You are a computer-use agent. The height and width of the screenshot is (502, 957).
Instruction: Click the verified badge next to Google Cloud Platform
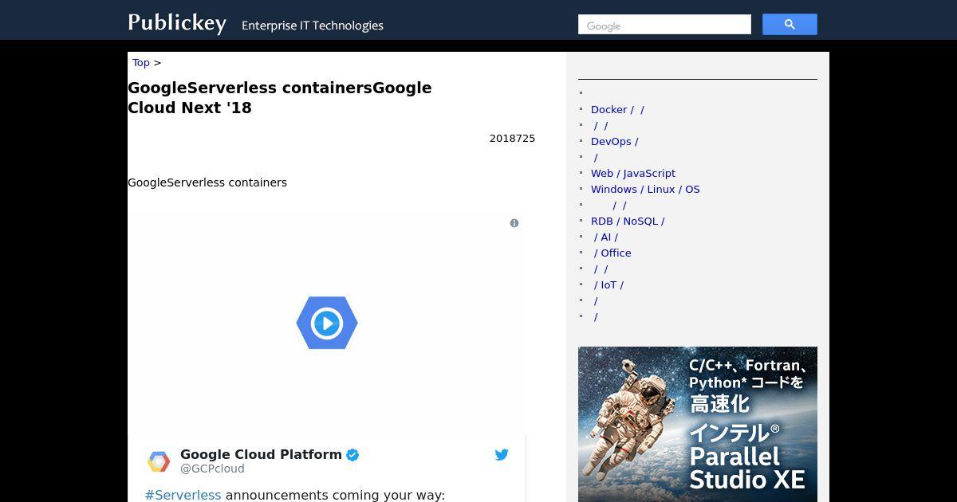click(x=352, y=455)
